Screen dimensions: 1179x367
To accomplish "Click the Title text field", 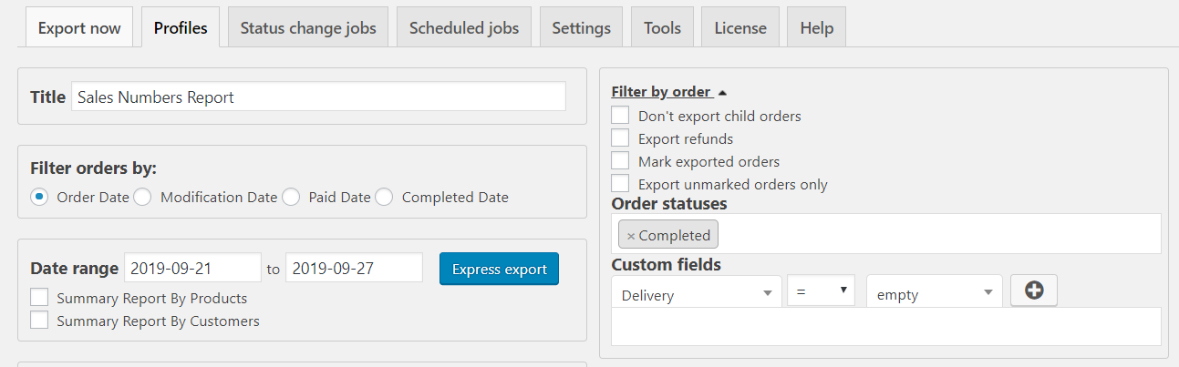I will [318, 97].
